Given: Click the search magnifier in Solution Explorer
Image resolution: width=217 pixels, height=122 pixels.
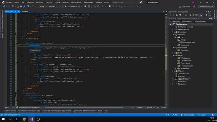Looking at the screenshot, I should [x=210, y=19].
